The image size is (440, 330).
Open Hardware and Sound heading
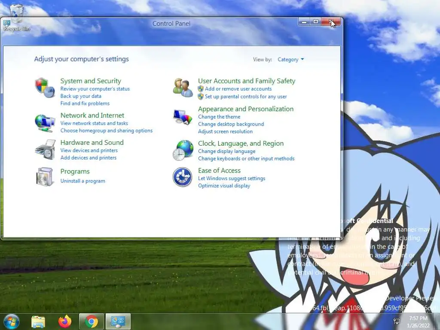point(92,143)
